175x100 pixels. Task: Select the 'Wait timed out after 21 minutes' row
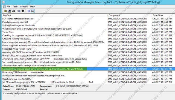pyautogui.click(x=89, y=29)
